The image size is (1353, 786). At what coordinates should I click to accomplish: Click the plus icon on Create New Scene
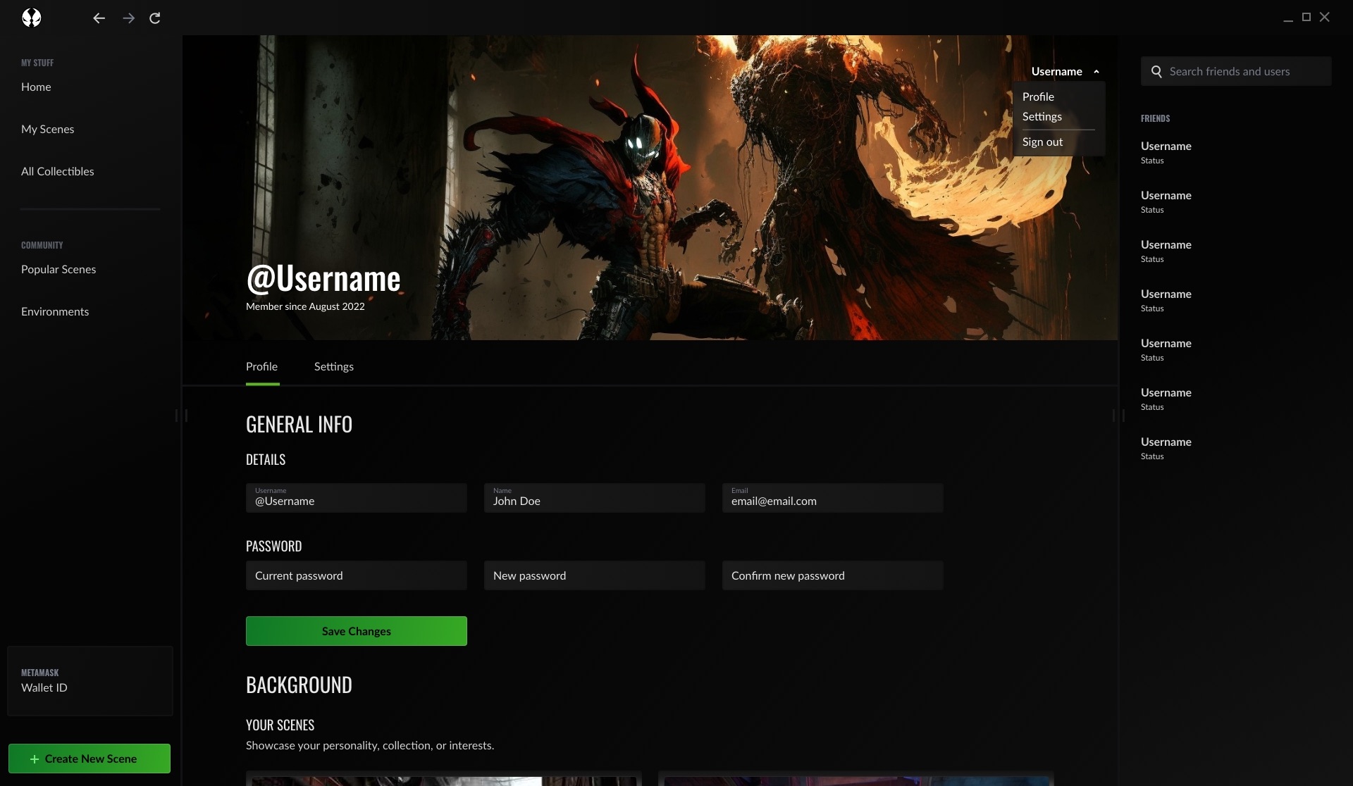[x=35, y=759]
